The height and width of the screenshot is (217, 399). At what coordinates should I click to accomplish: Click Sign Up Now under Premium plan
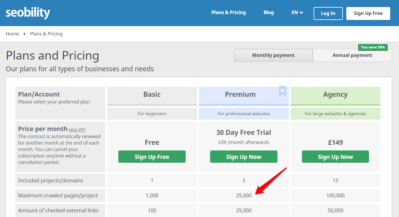coord(244,157)
